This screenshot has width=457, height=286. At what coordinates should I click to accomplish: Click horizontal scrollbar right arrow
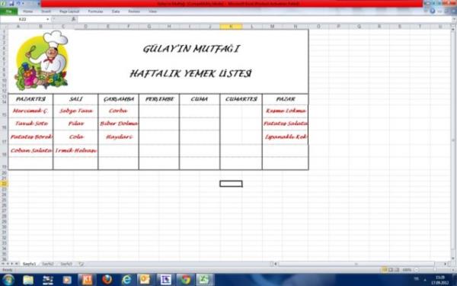pyautogui.click(x=445, y=264)
